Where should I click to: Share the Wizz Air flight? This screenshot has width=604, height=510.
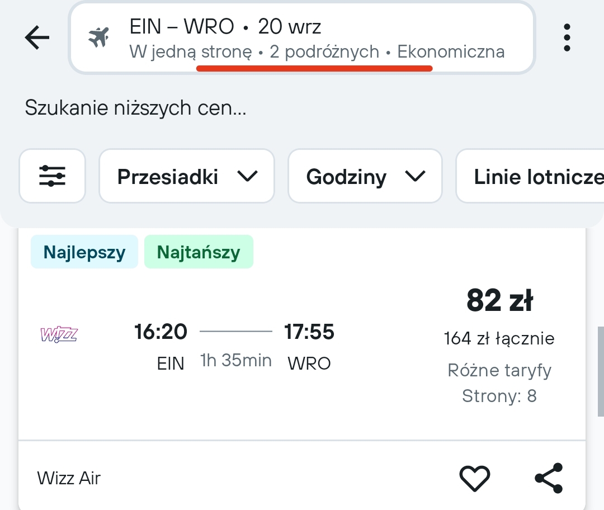(549, 478)
